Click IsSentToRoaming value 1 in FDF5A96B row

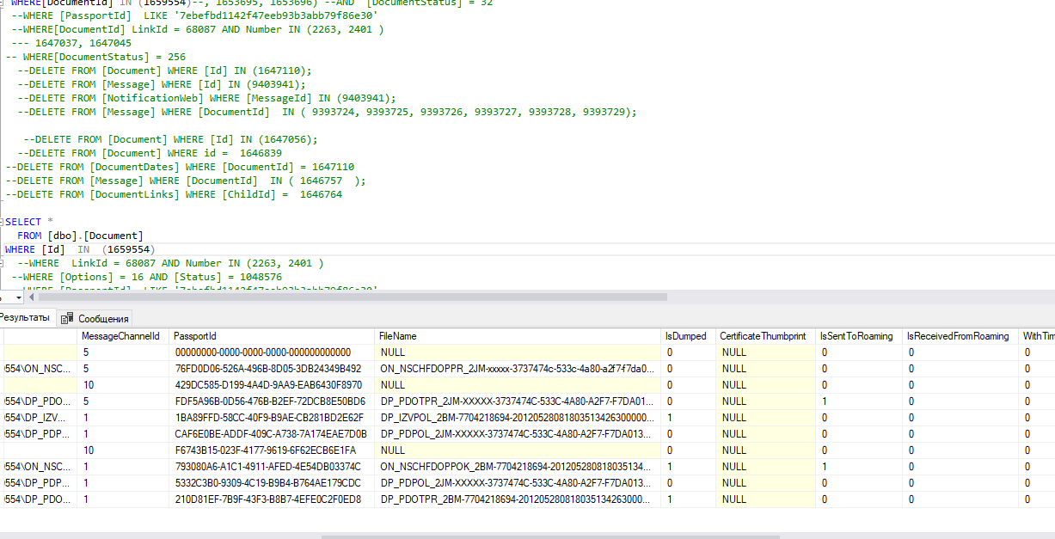(x=859, y=401)
